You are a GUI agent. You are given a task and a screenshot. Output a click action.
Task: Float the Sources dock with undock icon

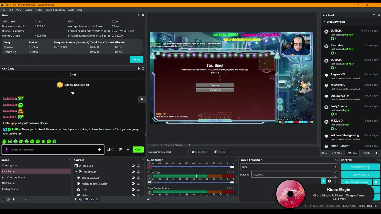(142, 160)
